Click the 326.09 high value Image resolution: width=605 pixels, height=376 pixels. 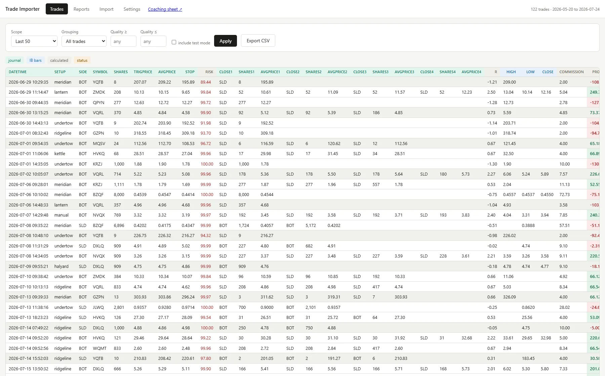tap(509, 297)
